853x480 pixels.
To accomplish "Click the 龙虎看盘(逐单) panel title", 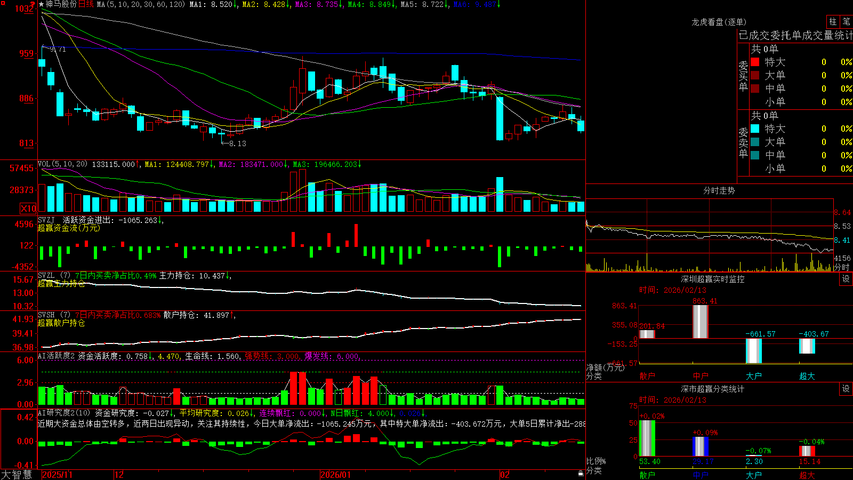I will [x=719, y=22].
